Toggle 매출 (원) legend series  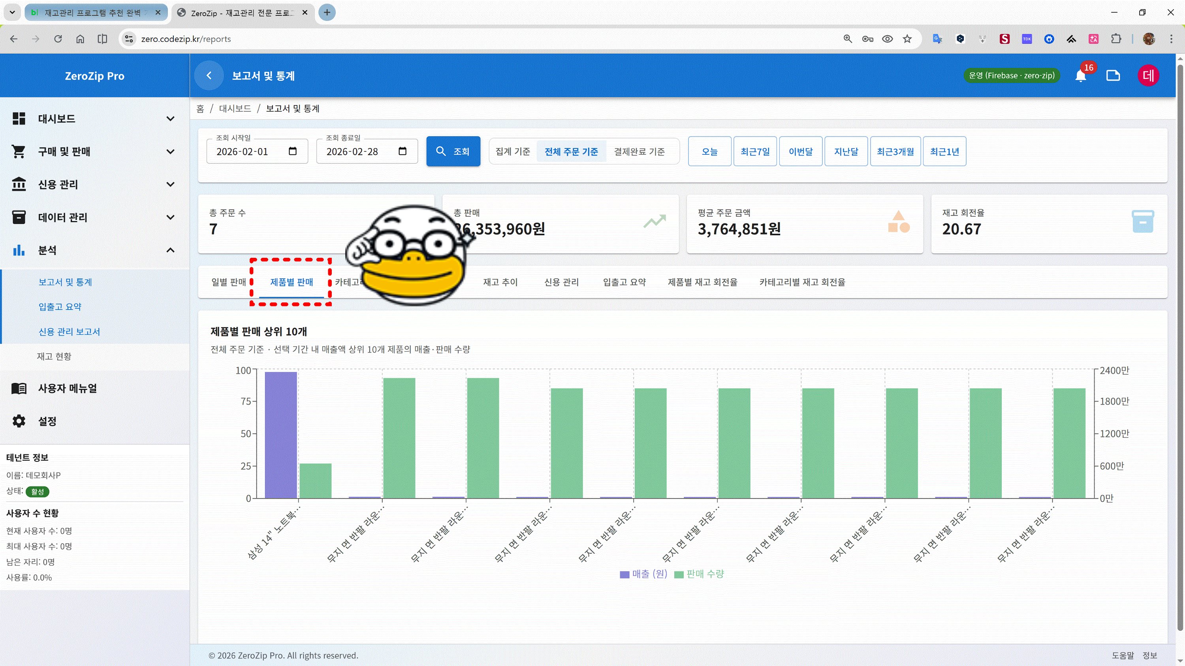(x=643, y=574)
